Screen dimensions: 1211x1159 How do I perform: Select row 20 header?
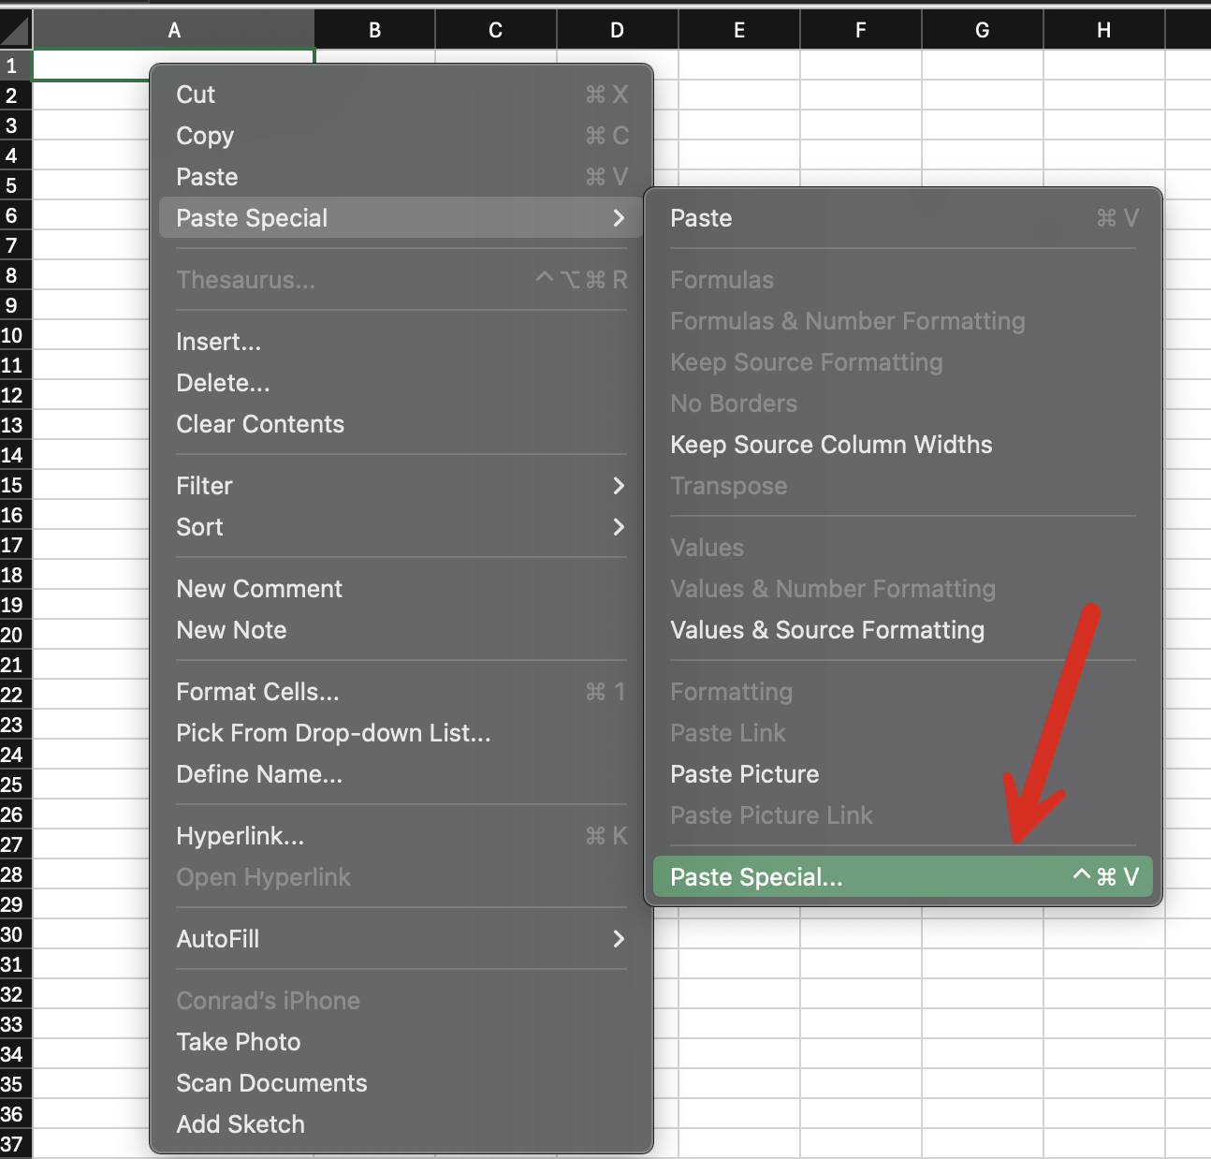coord(13,635)
